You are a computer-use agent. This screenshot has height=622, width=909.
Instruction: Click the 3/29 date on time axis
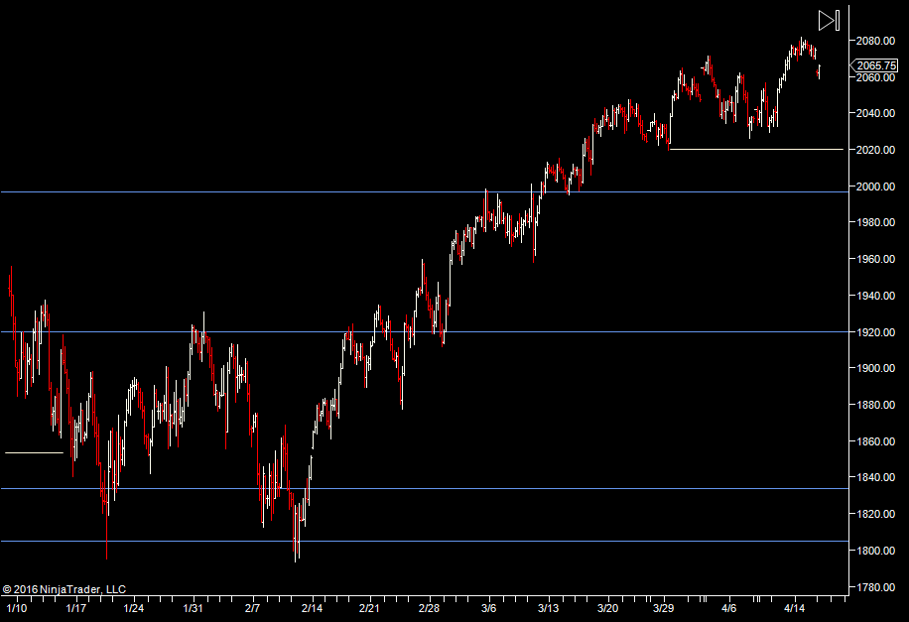coord(666,607)
